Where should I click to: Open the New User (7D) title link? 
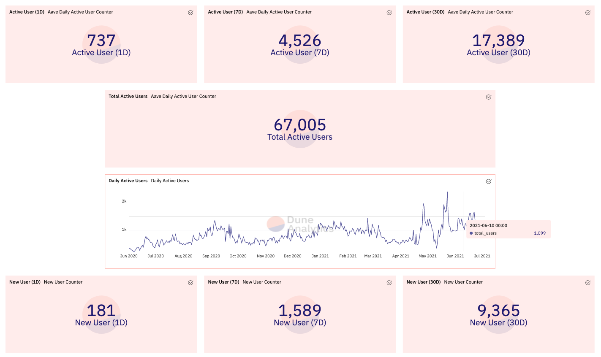(x=223, y=282)
